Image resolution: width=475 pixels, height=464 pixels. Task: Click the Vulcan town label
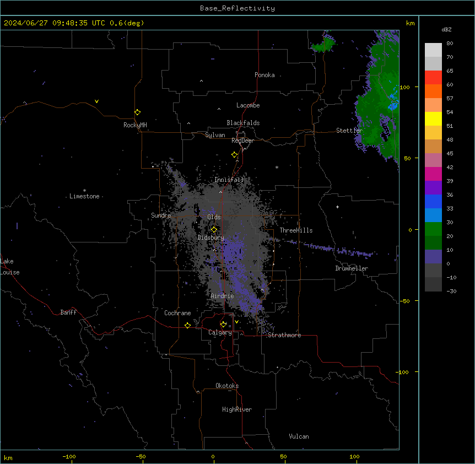299,436
